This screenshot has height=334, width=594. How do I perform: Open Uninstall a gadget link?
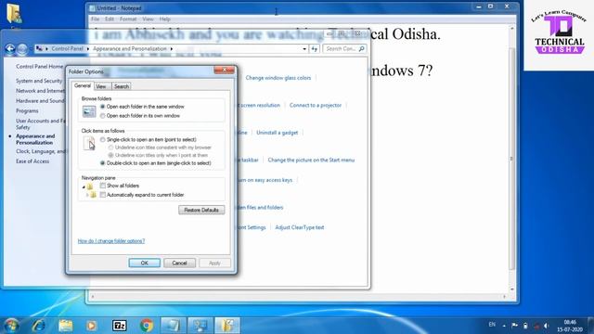coord(277,133)
